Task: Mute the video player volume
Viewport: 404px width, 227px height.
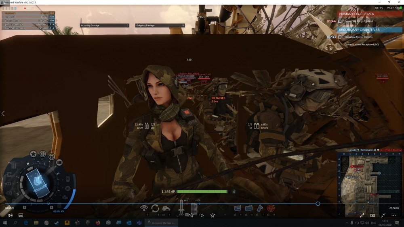Action: (x=10, y=215)
